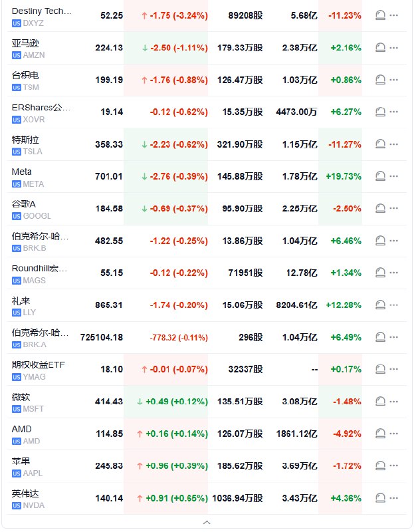Open 谷歌A stock name

23,204
